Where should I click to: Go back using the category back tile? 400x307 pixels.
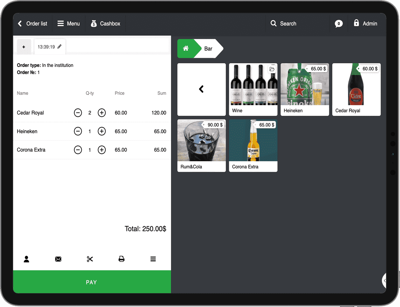201,89
